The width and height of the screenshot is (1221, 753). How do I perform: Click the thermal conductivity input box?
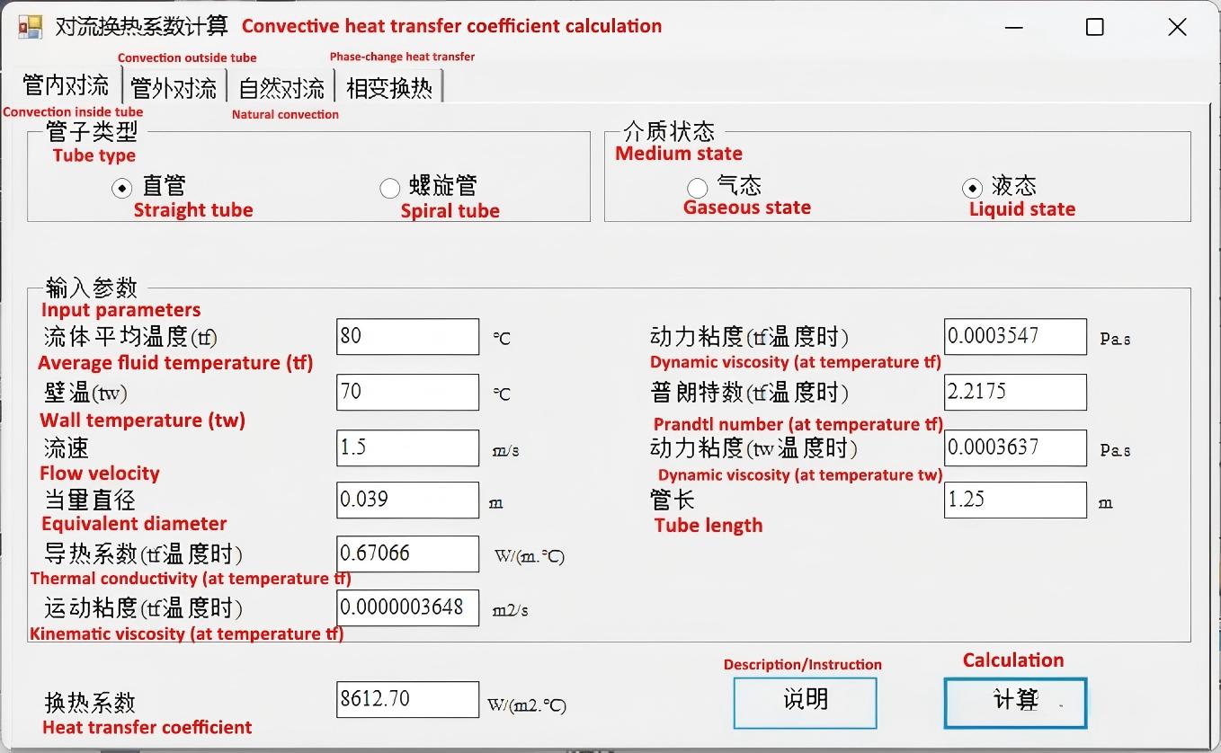tap(407, 554)
